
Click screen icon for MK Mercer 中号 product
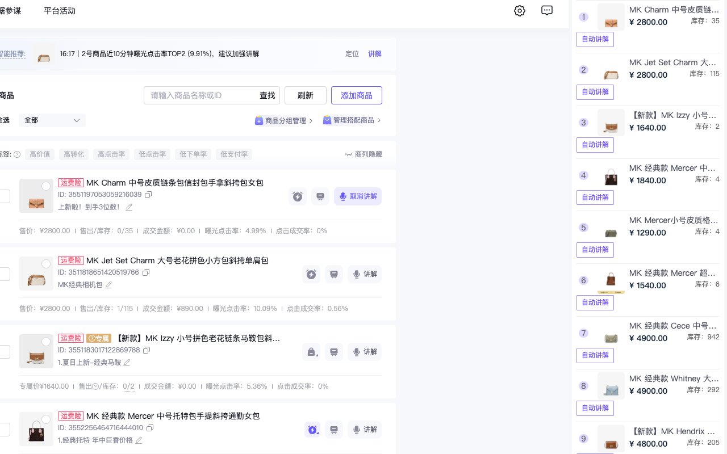[x=334, y=430]
